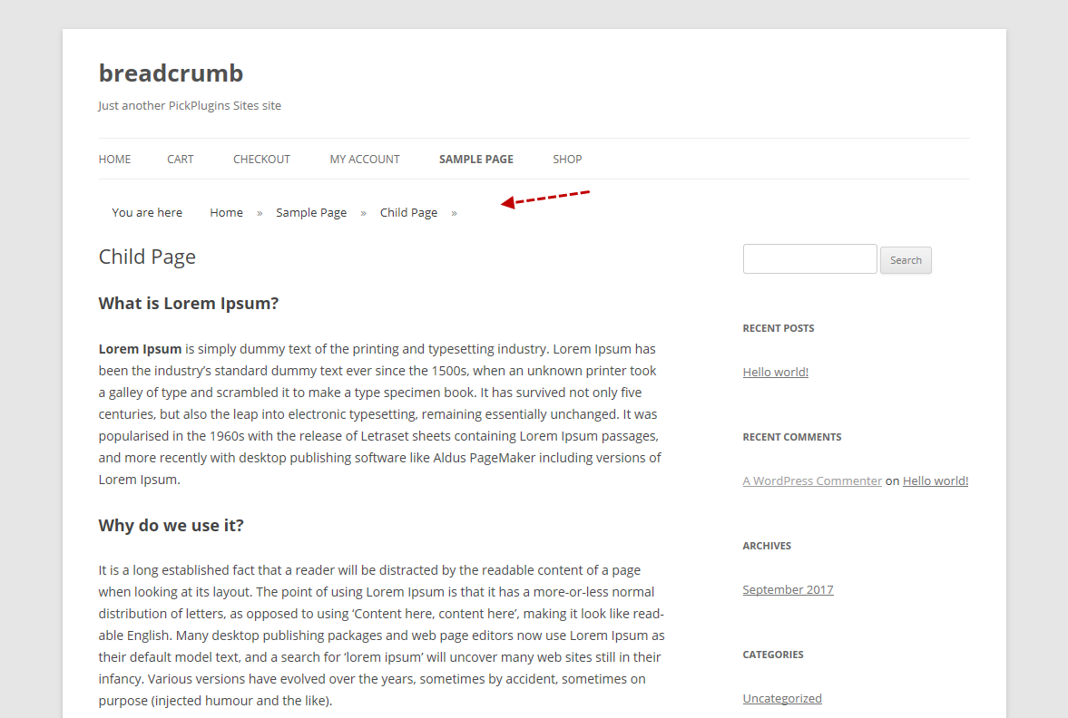Open the September 2017 archive
This screenshot has width=1068, height=718.
click(x=788, y=588)
